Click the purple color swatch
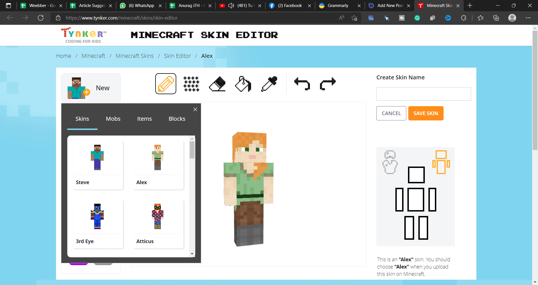 pos(78,264)
